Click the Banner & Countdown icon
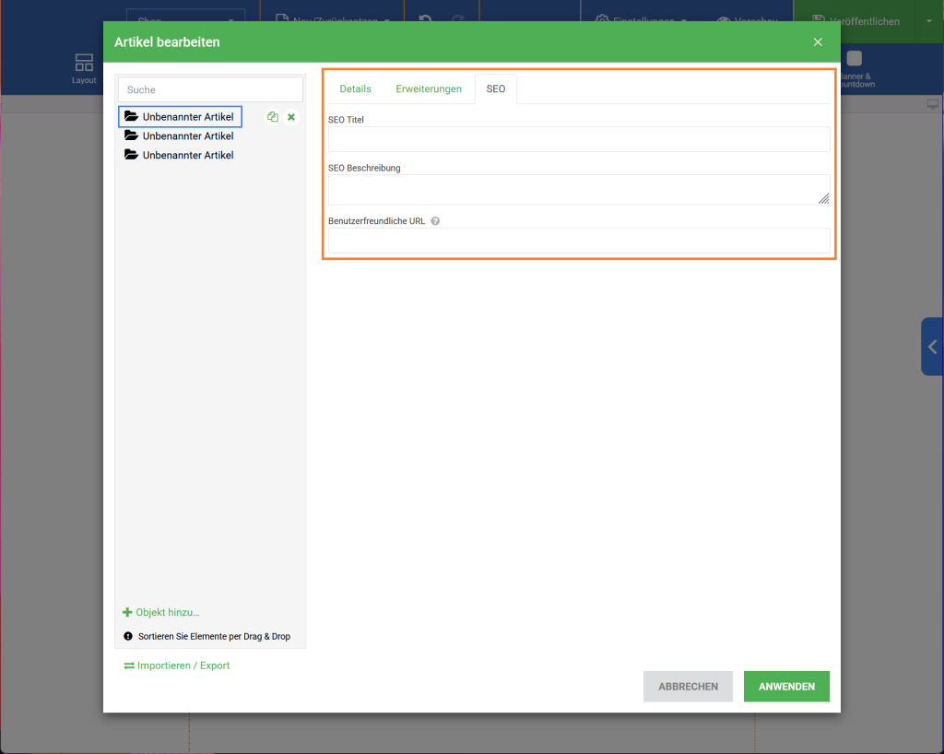The width and height of the screenshot is (944, 754). pyautogui.click(x=855, y=65)
